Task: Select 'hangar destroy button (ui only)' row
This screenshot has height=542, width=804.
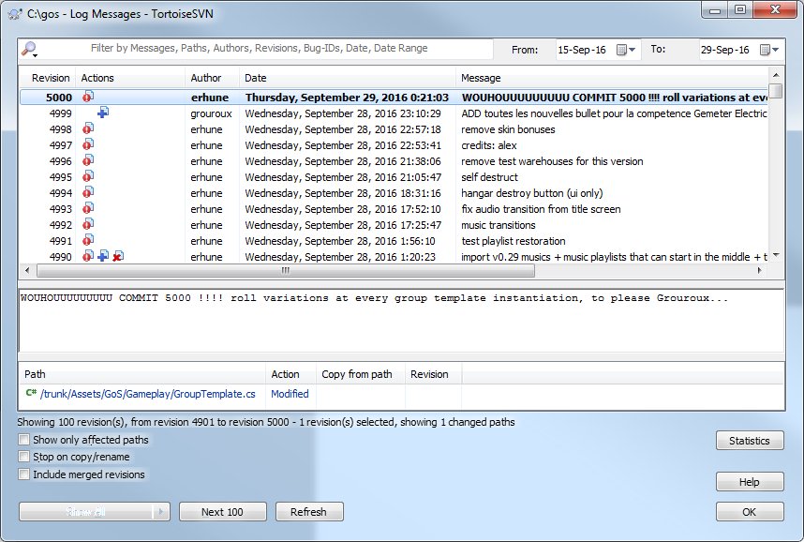Action: coord(394,193)
